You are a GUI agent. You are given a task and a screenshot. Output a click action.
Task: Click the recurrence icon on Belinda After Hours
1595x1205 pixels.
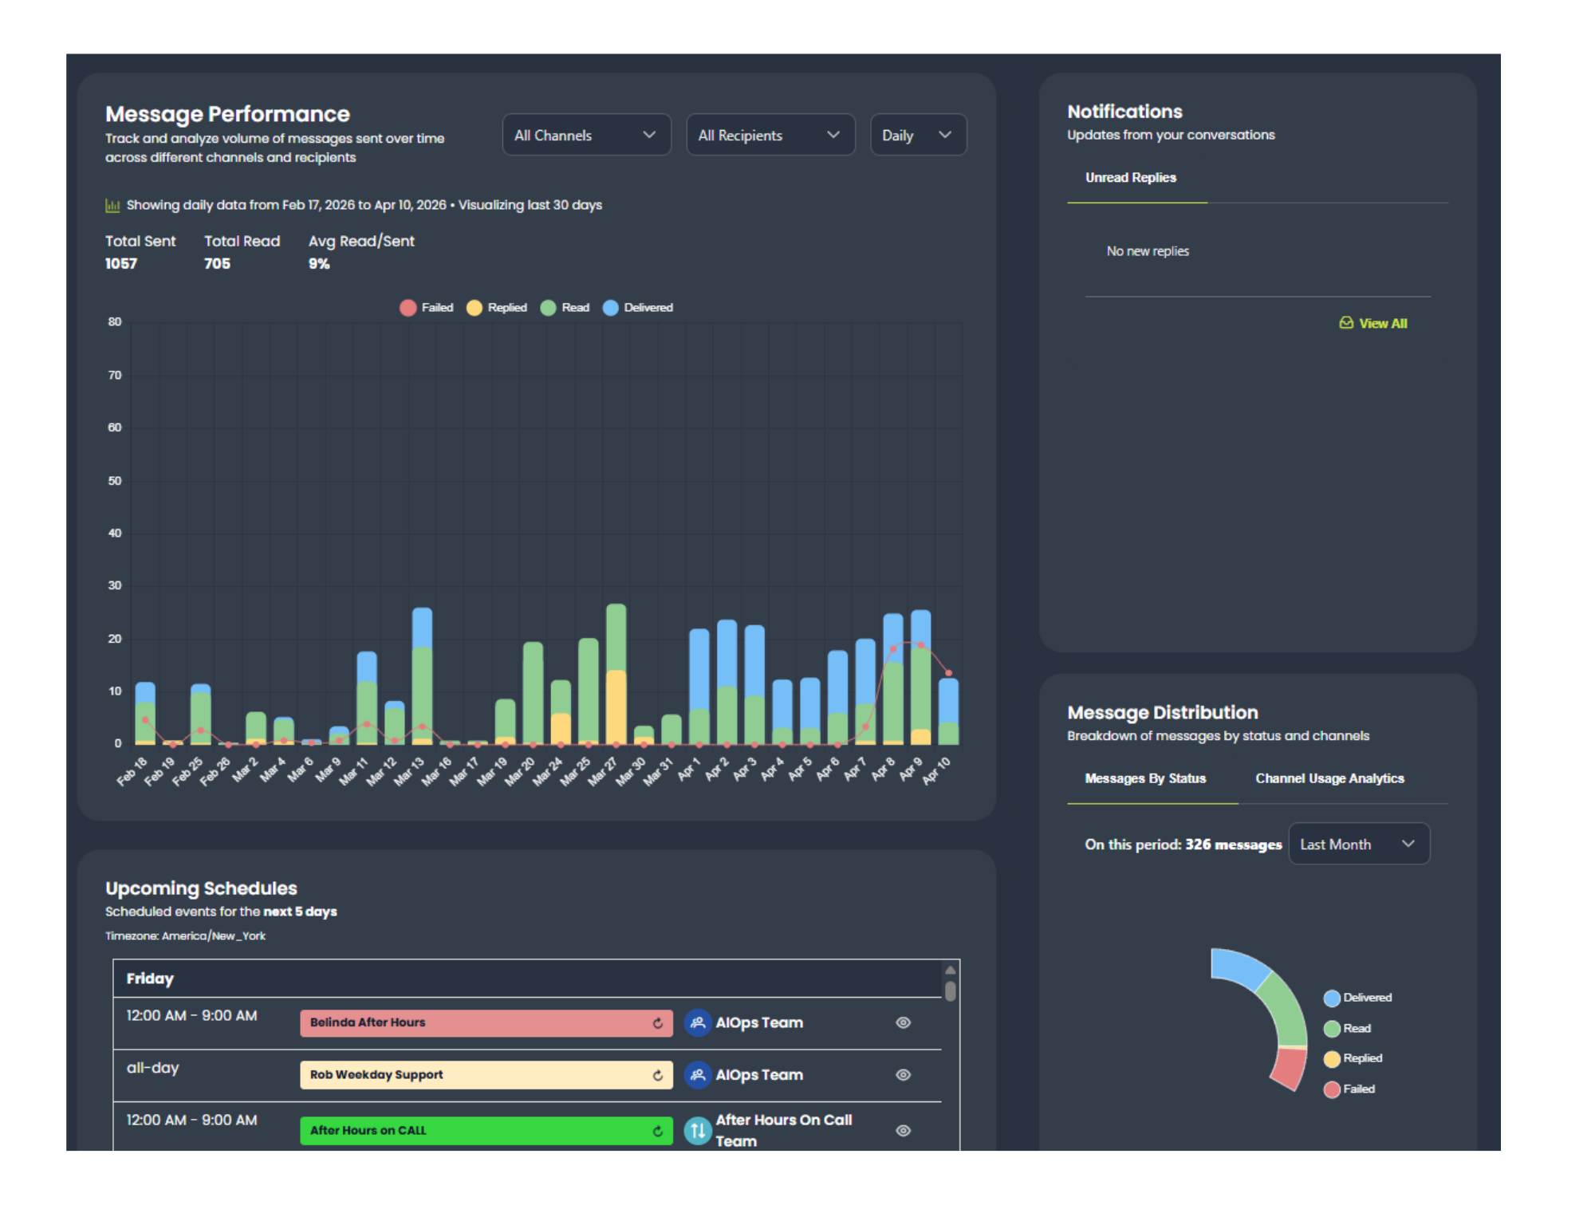tap(656, 1022)
